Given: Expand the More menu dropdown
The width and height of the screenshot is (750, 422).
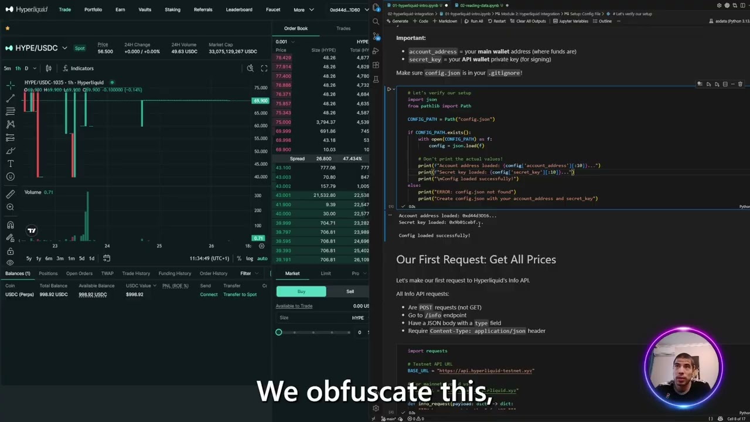Looking at the screenshot, I should click(x=304, y=9).
